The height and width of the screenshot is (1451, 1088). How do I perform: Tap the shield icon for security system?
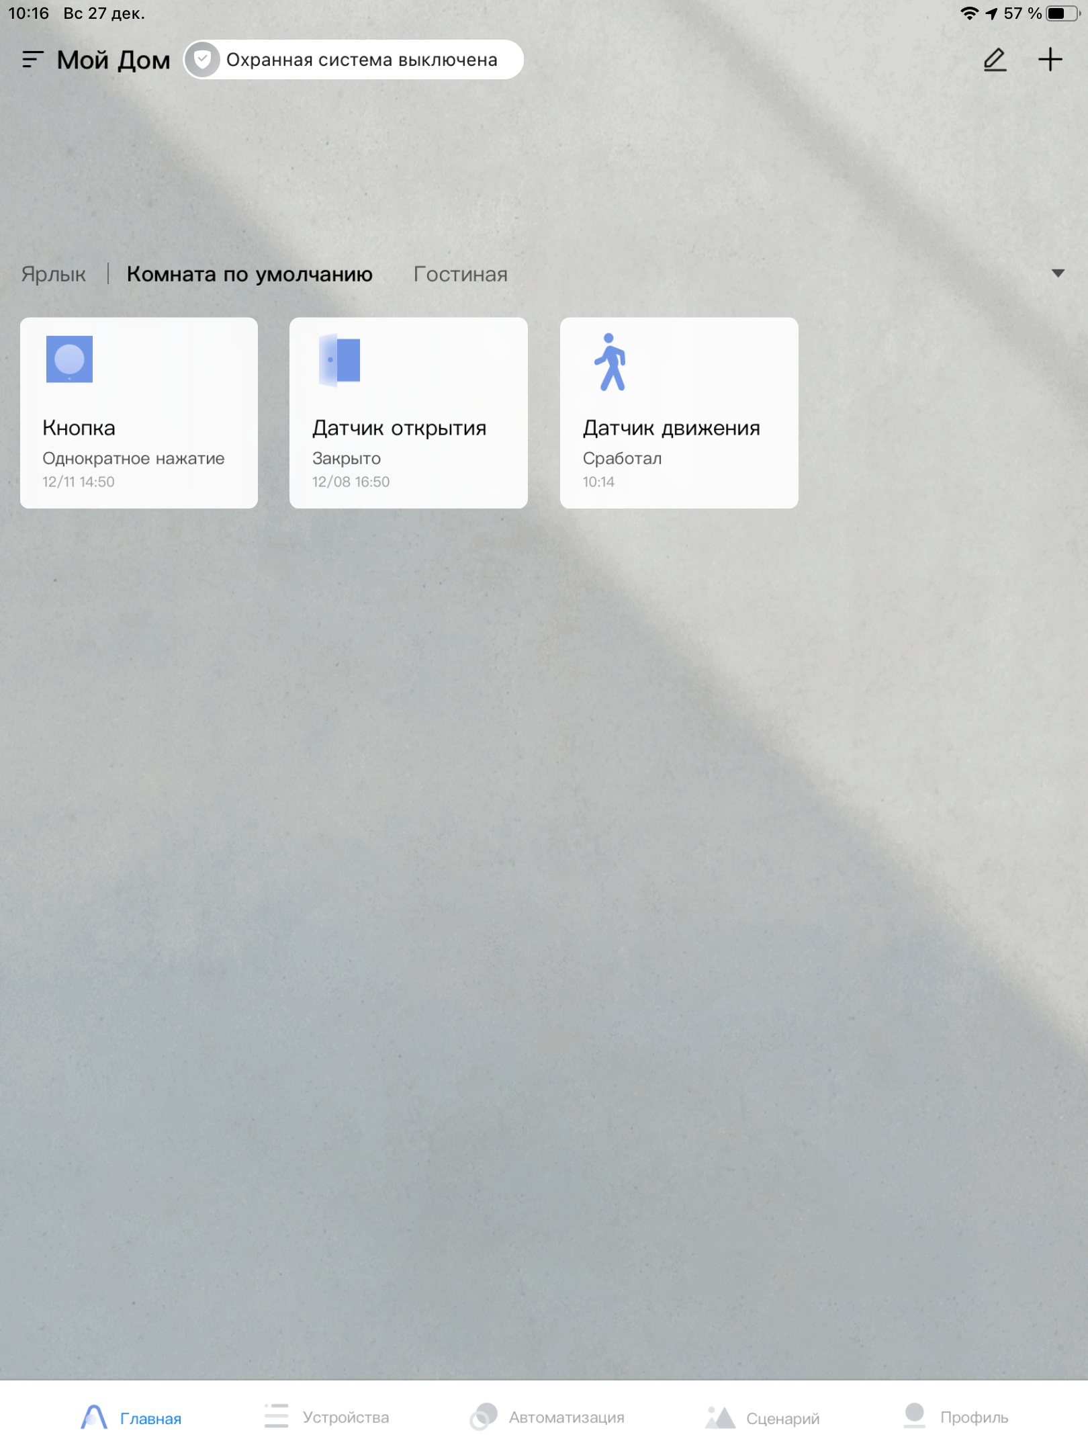[202, 60]
